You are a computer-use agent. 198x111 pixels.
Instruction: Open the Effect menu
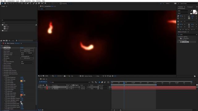click(x=22, y=1)
